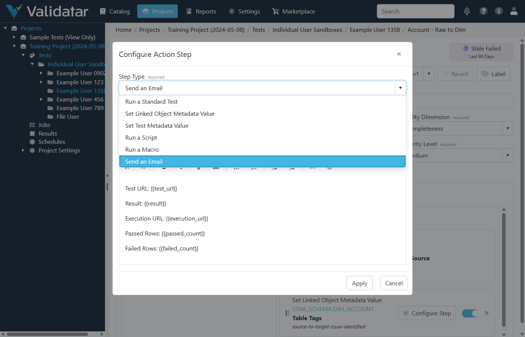Disable the action step toggle switch
Screen dimensions: 525x337
pos(469,313)
